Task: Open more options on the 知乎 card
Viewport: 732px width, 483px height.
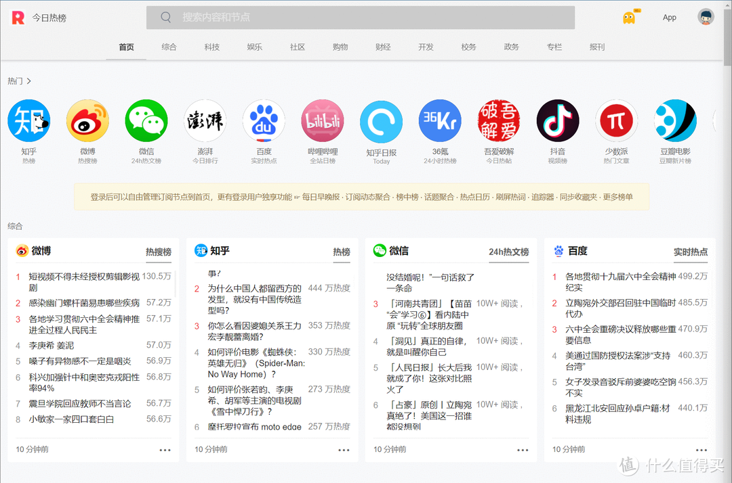Action: [x=344, y=450]
